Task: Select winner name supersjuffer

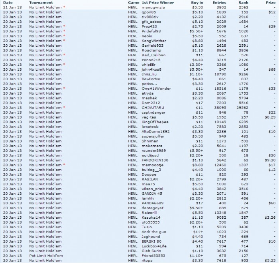Action: pos(153,136)
